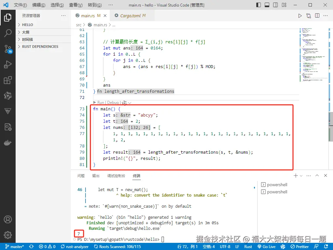The image size is (333, 250).
Task: Open the Docker view in activity bar
Action: (8, 143)
